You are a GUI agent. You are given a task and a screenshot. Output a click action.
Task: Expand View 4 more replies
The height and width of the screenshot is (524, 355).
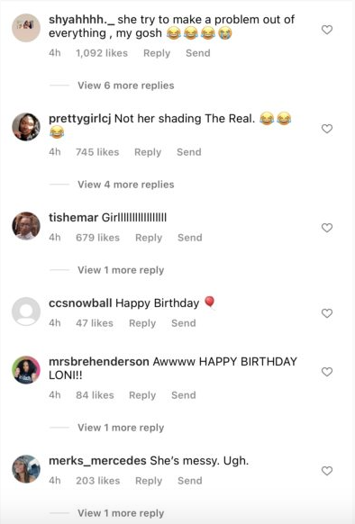[x=126, y=185]
